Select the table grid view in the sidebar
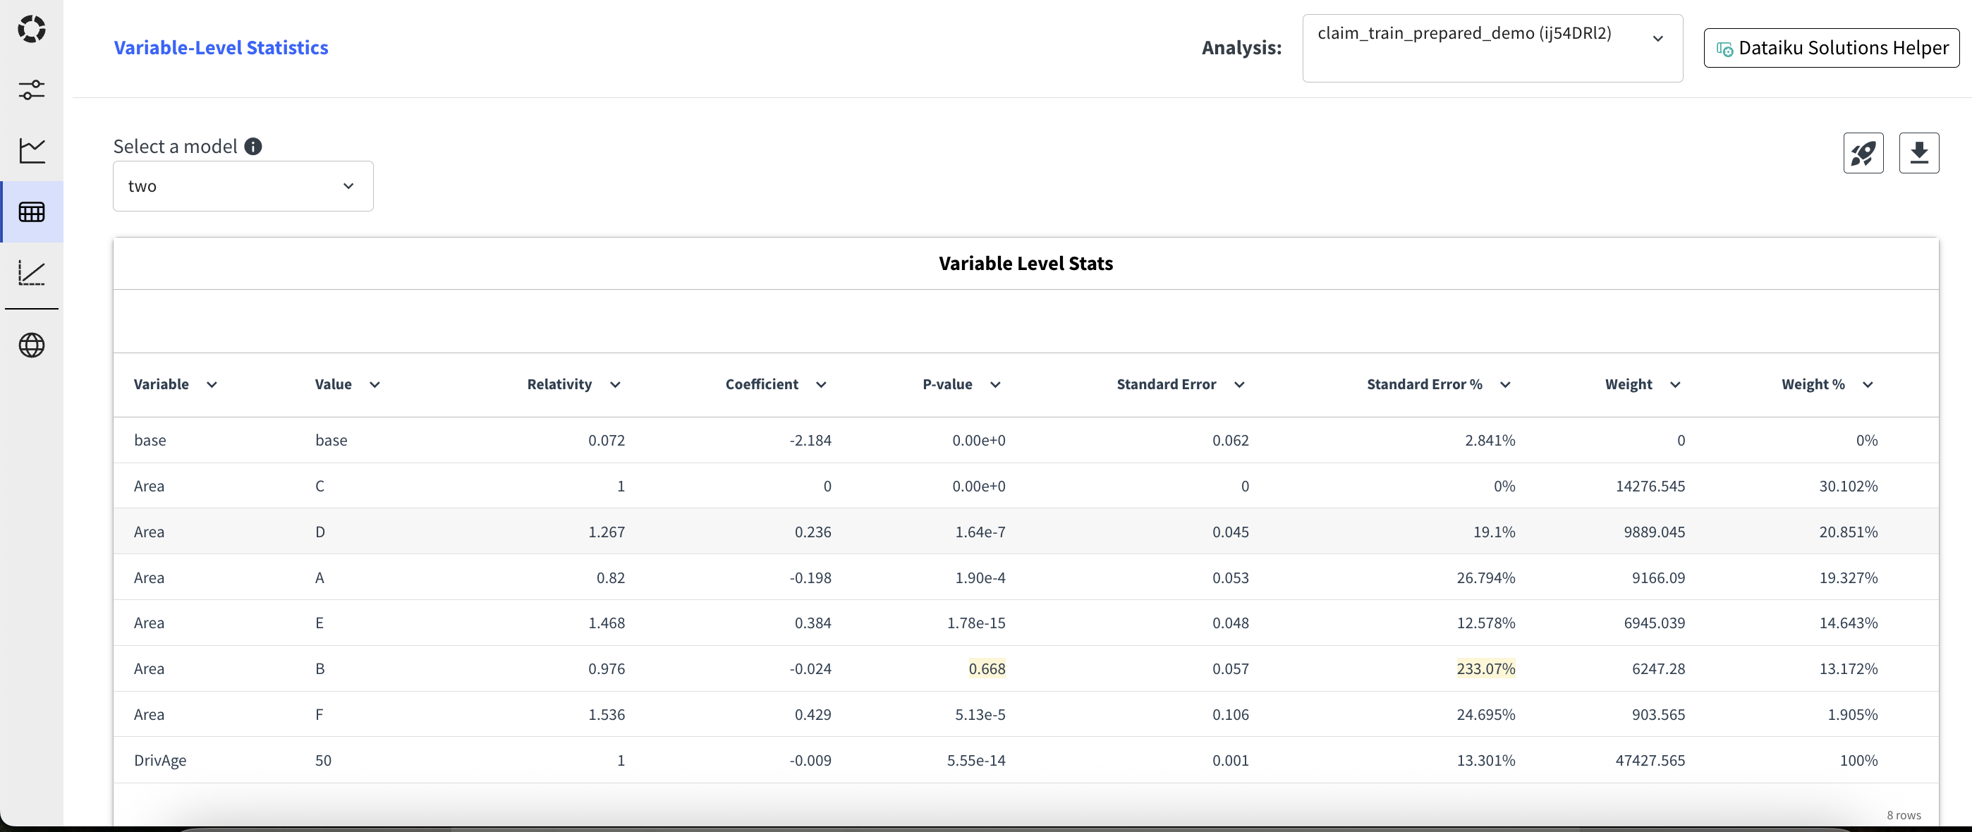The height and width of the screenshot is (832, 1972). pyautogui.click(x=32, y=212)
